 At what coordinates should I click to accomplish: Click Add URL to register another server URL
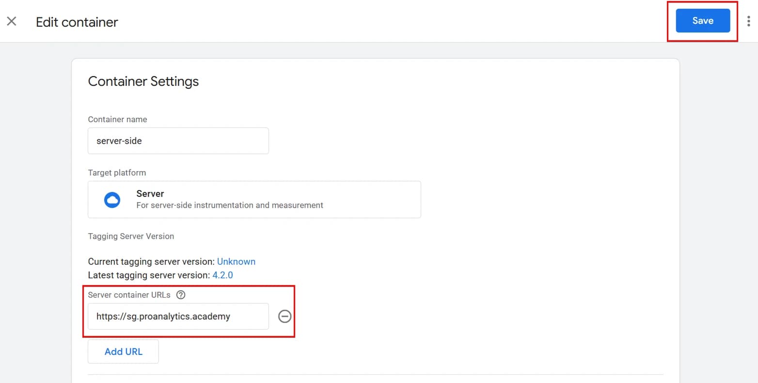click(123, 351)
